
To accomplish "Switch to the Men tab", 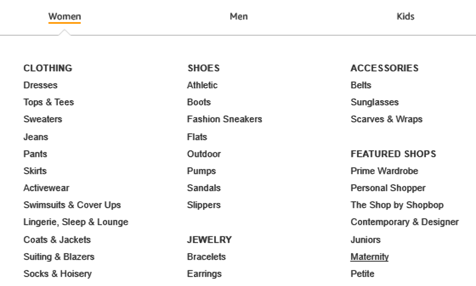I will 239,17.
